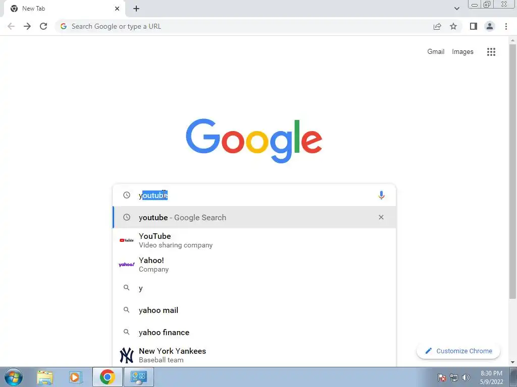Viewport: 517px width, 387px height.
Task: Click the browser Back arrow
Action: (11, 26)
